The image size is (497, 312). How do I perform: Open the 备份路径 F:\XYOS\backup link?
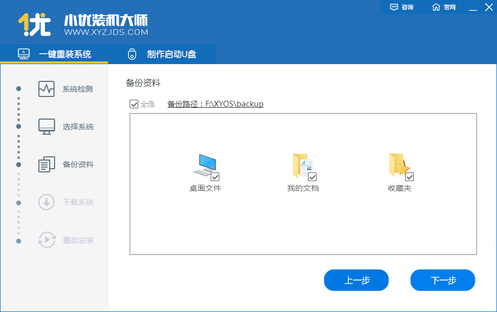(x=214, y=103)
